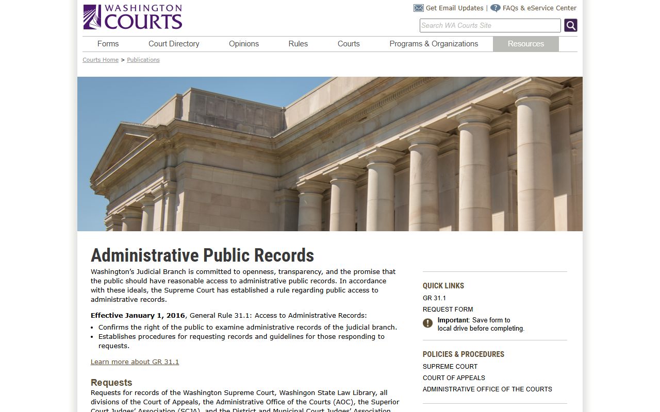
Task: Open Get Email Updates link
Action: pos(454,8)
